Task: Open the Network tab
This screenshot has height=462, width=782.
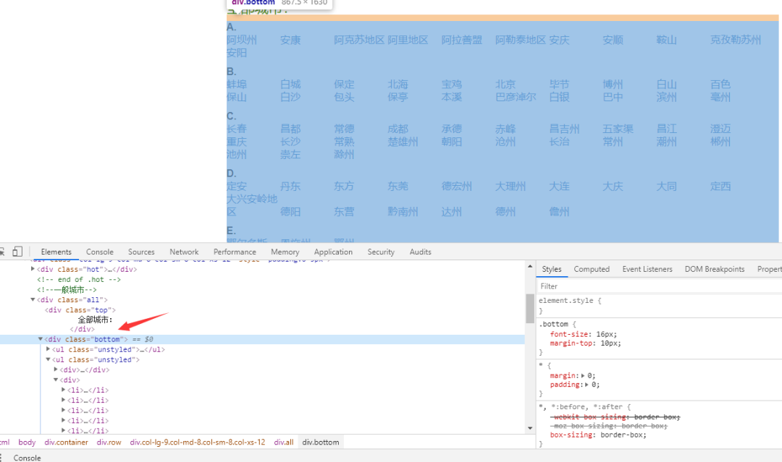Action: (x=184, y=252)
